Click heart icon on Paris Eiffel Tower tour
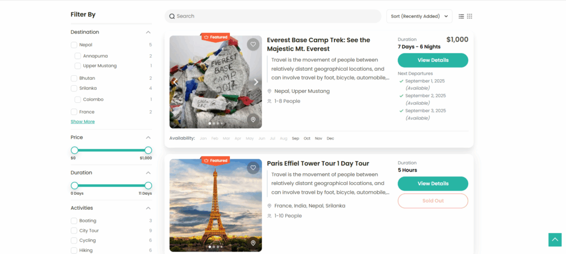The width and height of the screenshot is (566, 254). (253, 167)
